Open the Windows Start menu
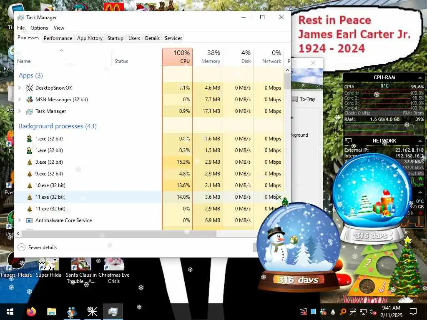The height and width of the screenshot is (320, 427). 10,312
